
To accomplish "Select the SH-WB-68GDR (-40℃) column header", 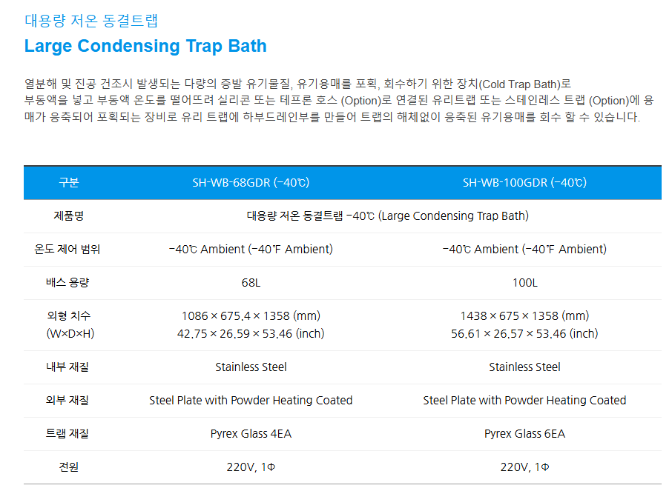I will click(x=250, y=183).
